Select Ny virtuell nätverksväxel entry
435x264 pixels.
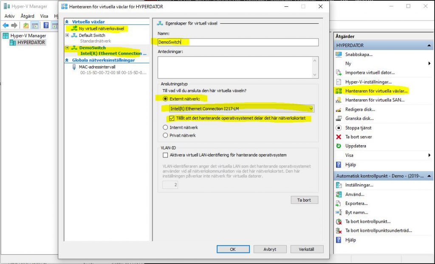point(101,28)
